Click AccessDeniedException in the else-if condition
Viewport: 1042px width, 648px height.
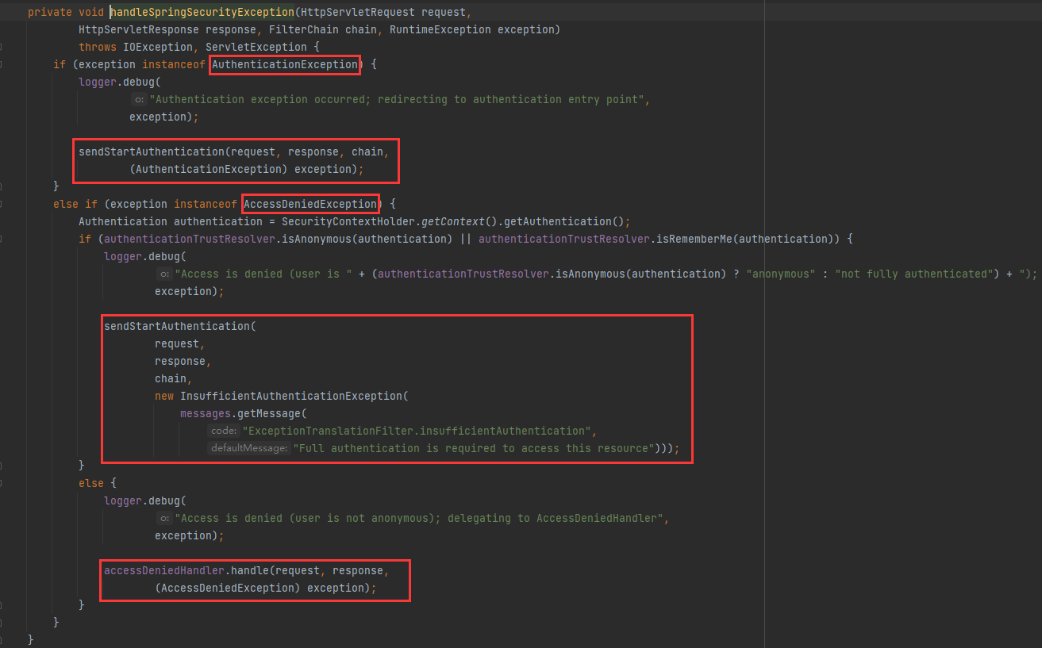click(x=310, y=204)
